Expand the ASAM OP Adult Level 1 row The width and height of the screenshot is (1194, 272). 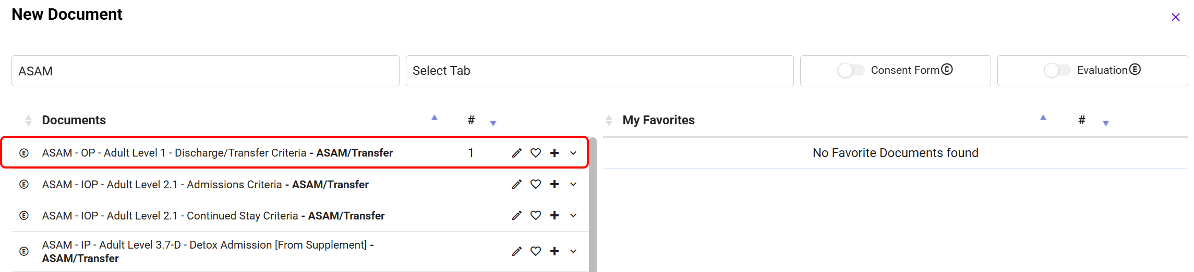[x=573, y=153]
